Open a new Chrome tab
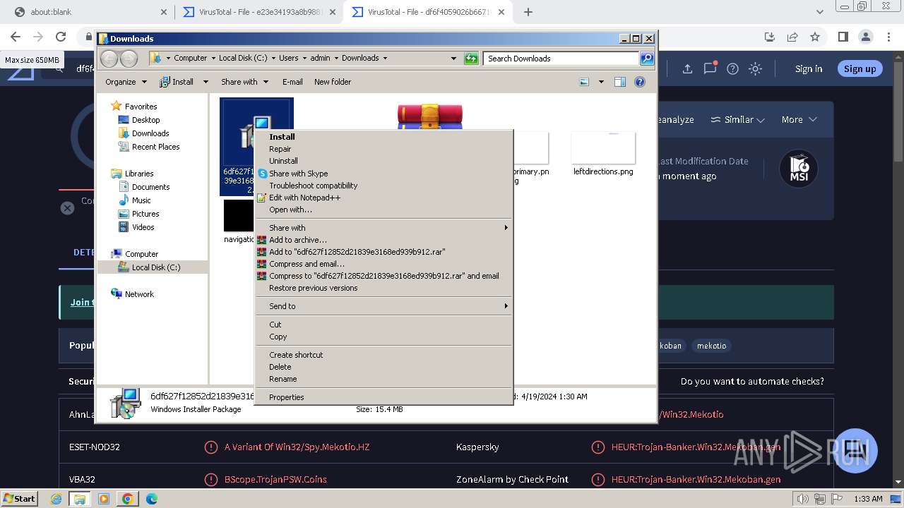 pyautogui.click(x=528, y=12)
